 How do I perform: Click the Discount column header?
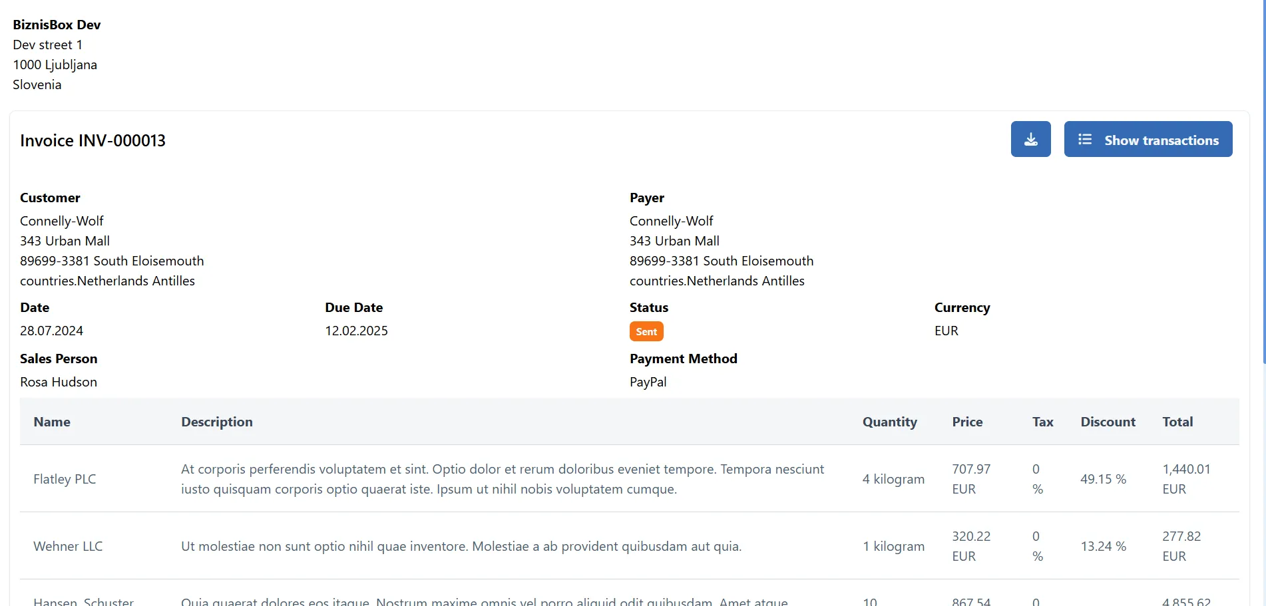[1108, 421]
